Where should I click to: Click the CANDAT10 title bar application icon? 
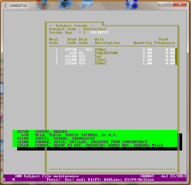pyautogui.click(x=6, y=5)
